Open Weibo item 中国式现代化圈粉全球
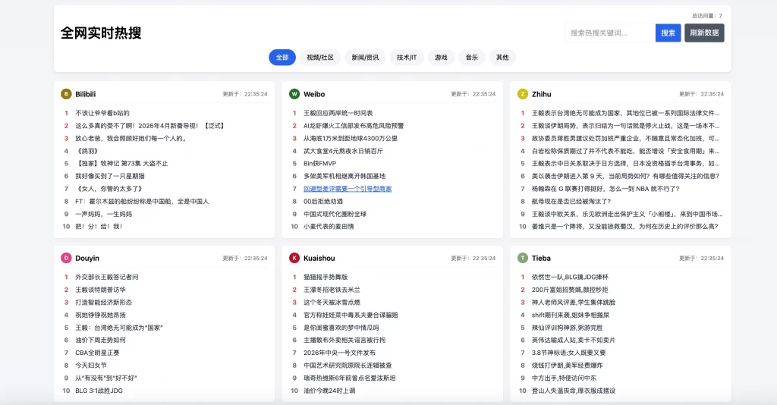 click(x=335, y=214)
